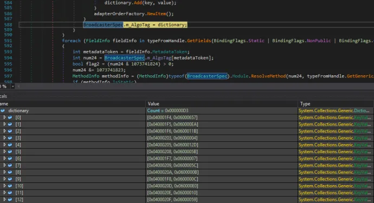Image resolution: width=374 pixels, height=203 pixels.
Task: Click the variable icon of dictionary row
Action: (x=3, y=110)
